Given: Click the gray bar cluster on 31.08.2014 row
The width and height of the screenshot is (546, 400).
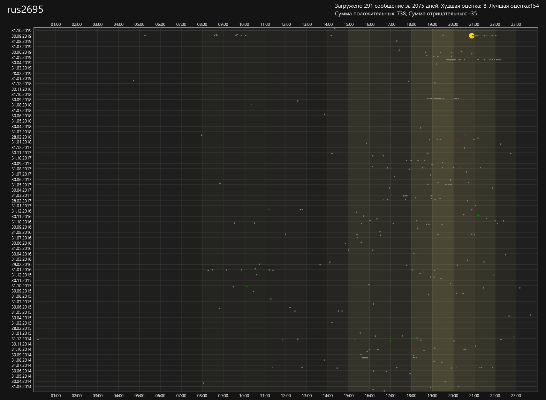Looking at the screenshot, I should (x=365, y=357).
